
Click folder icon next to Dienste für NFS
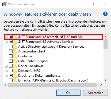click(x=15, y=71)
